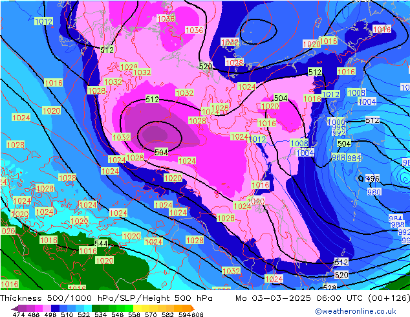410x317 pixels.
Task: Pick the darkest green legend swatch
Action: click(x=96, y=308)
